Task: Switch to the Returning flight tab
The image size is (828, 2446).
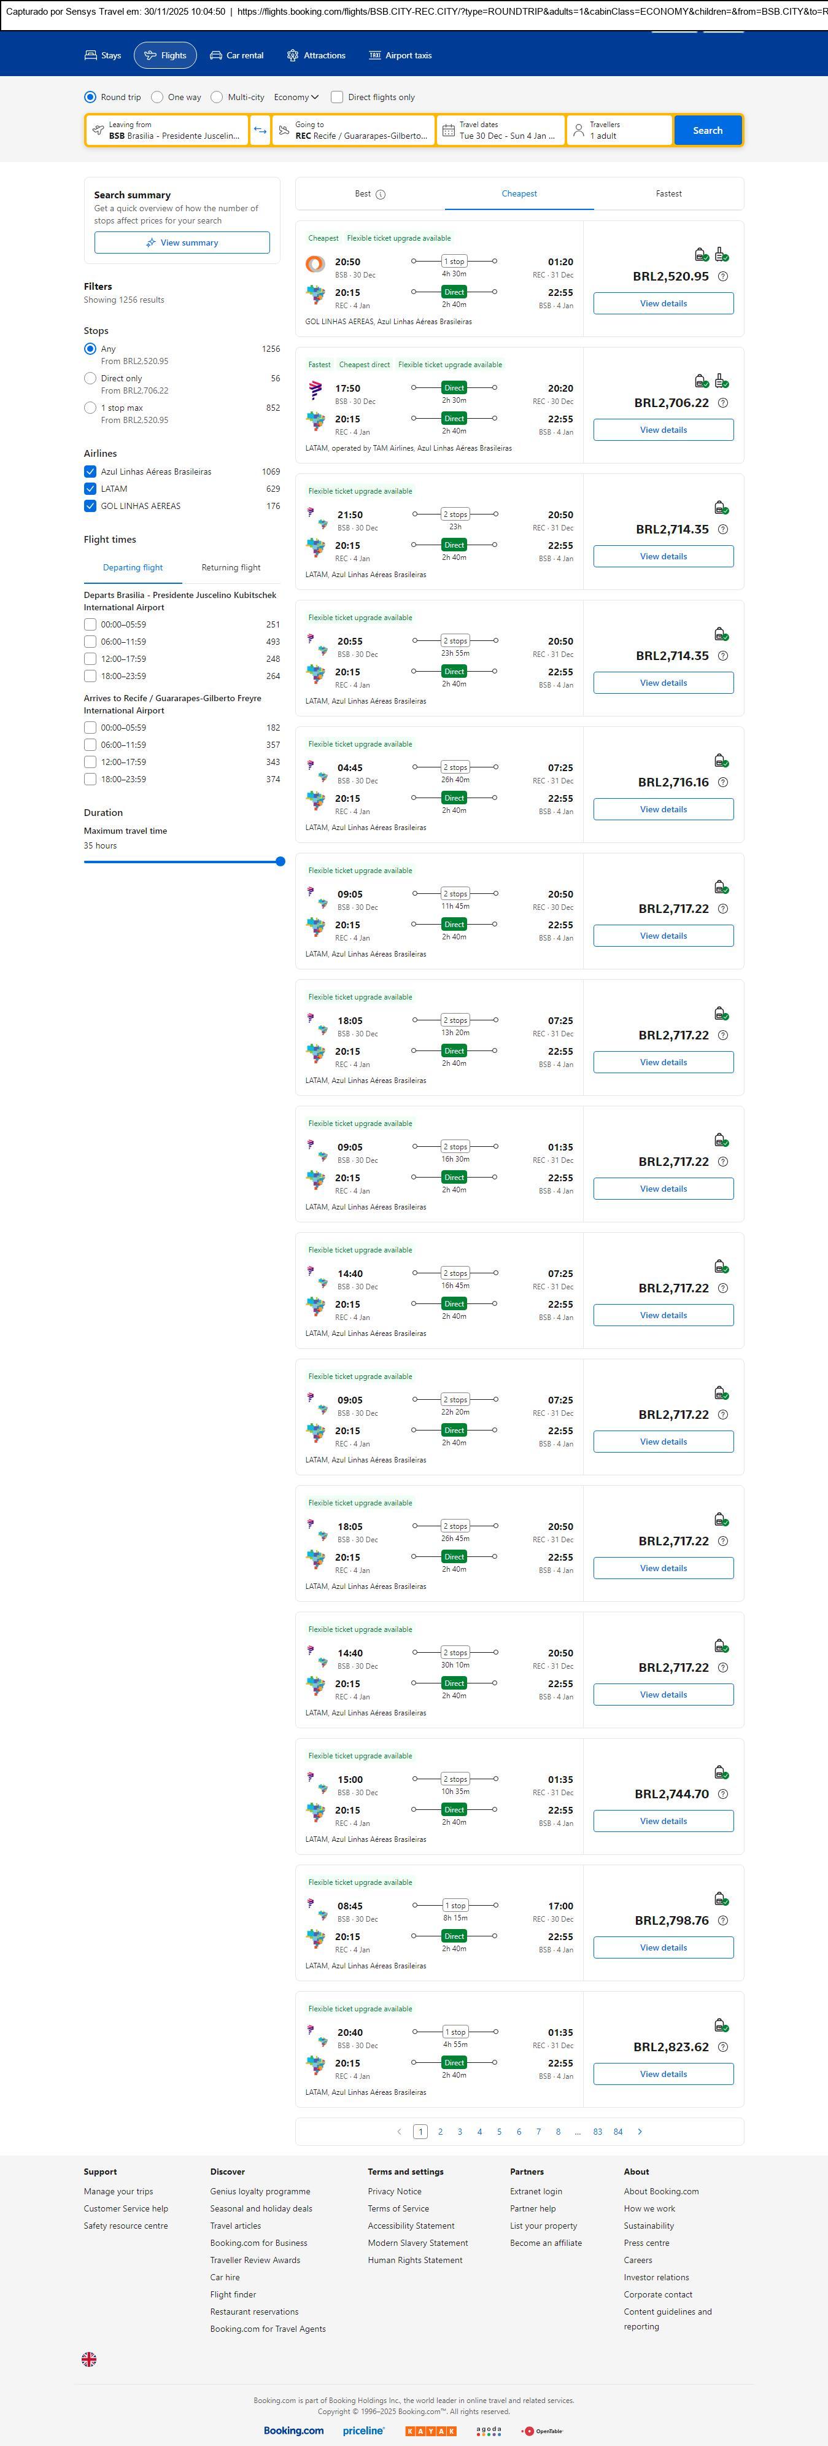Action: [x=231, y=568]
